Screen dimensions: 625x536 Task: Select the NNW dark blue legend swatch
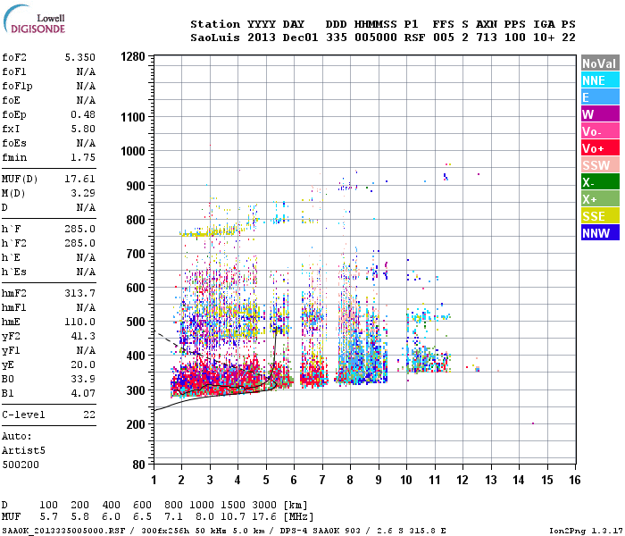pos(600,233)
